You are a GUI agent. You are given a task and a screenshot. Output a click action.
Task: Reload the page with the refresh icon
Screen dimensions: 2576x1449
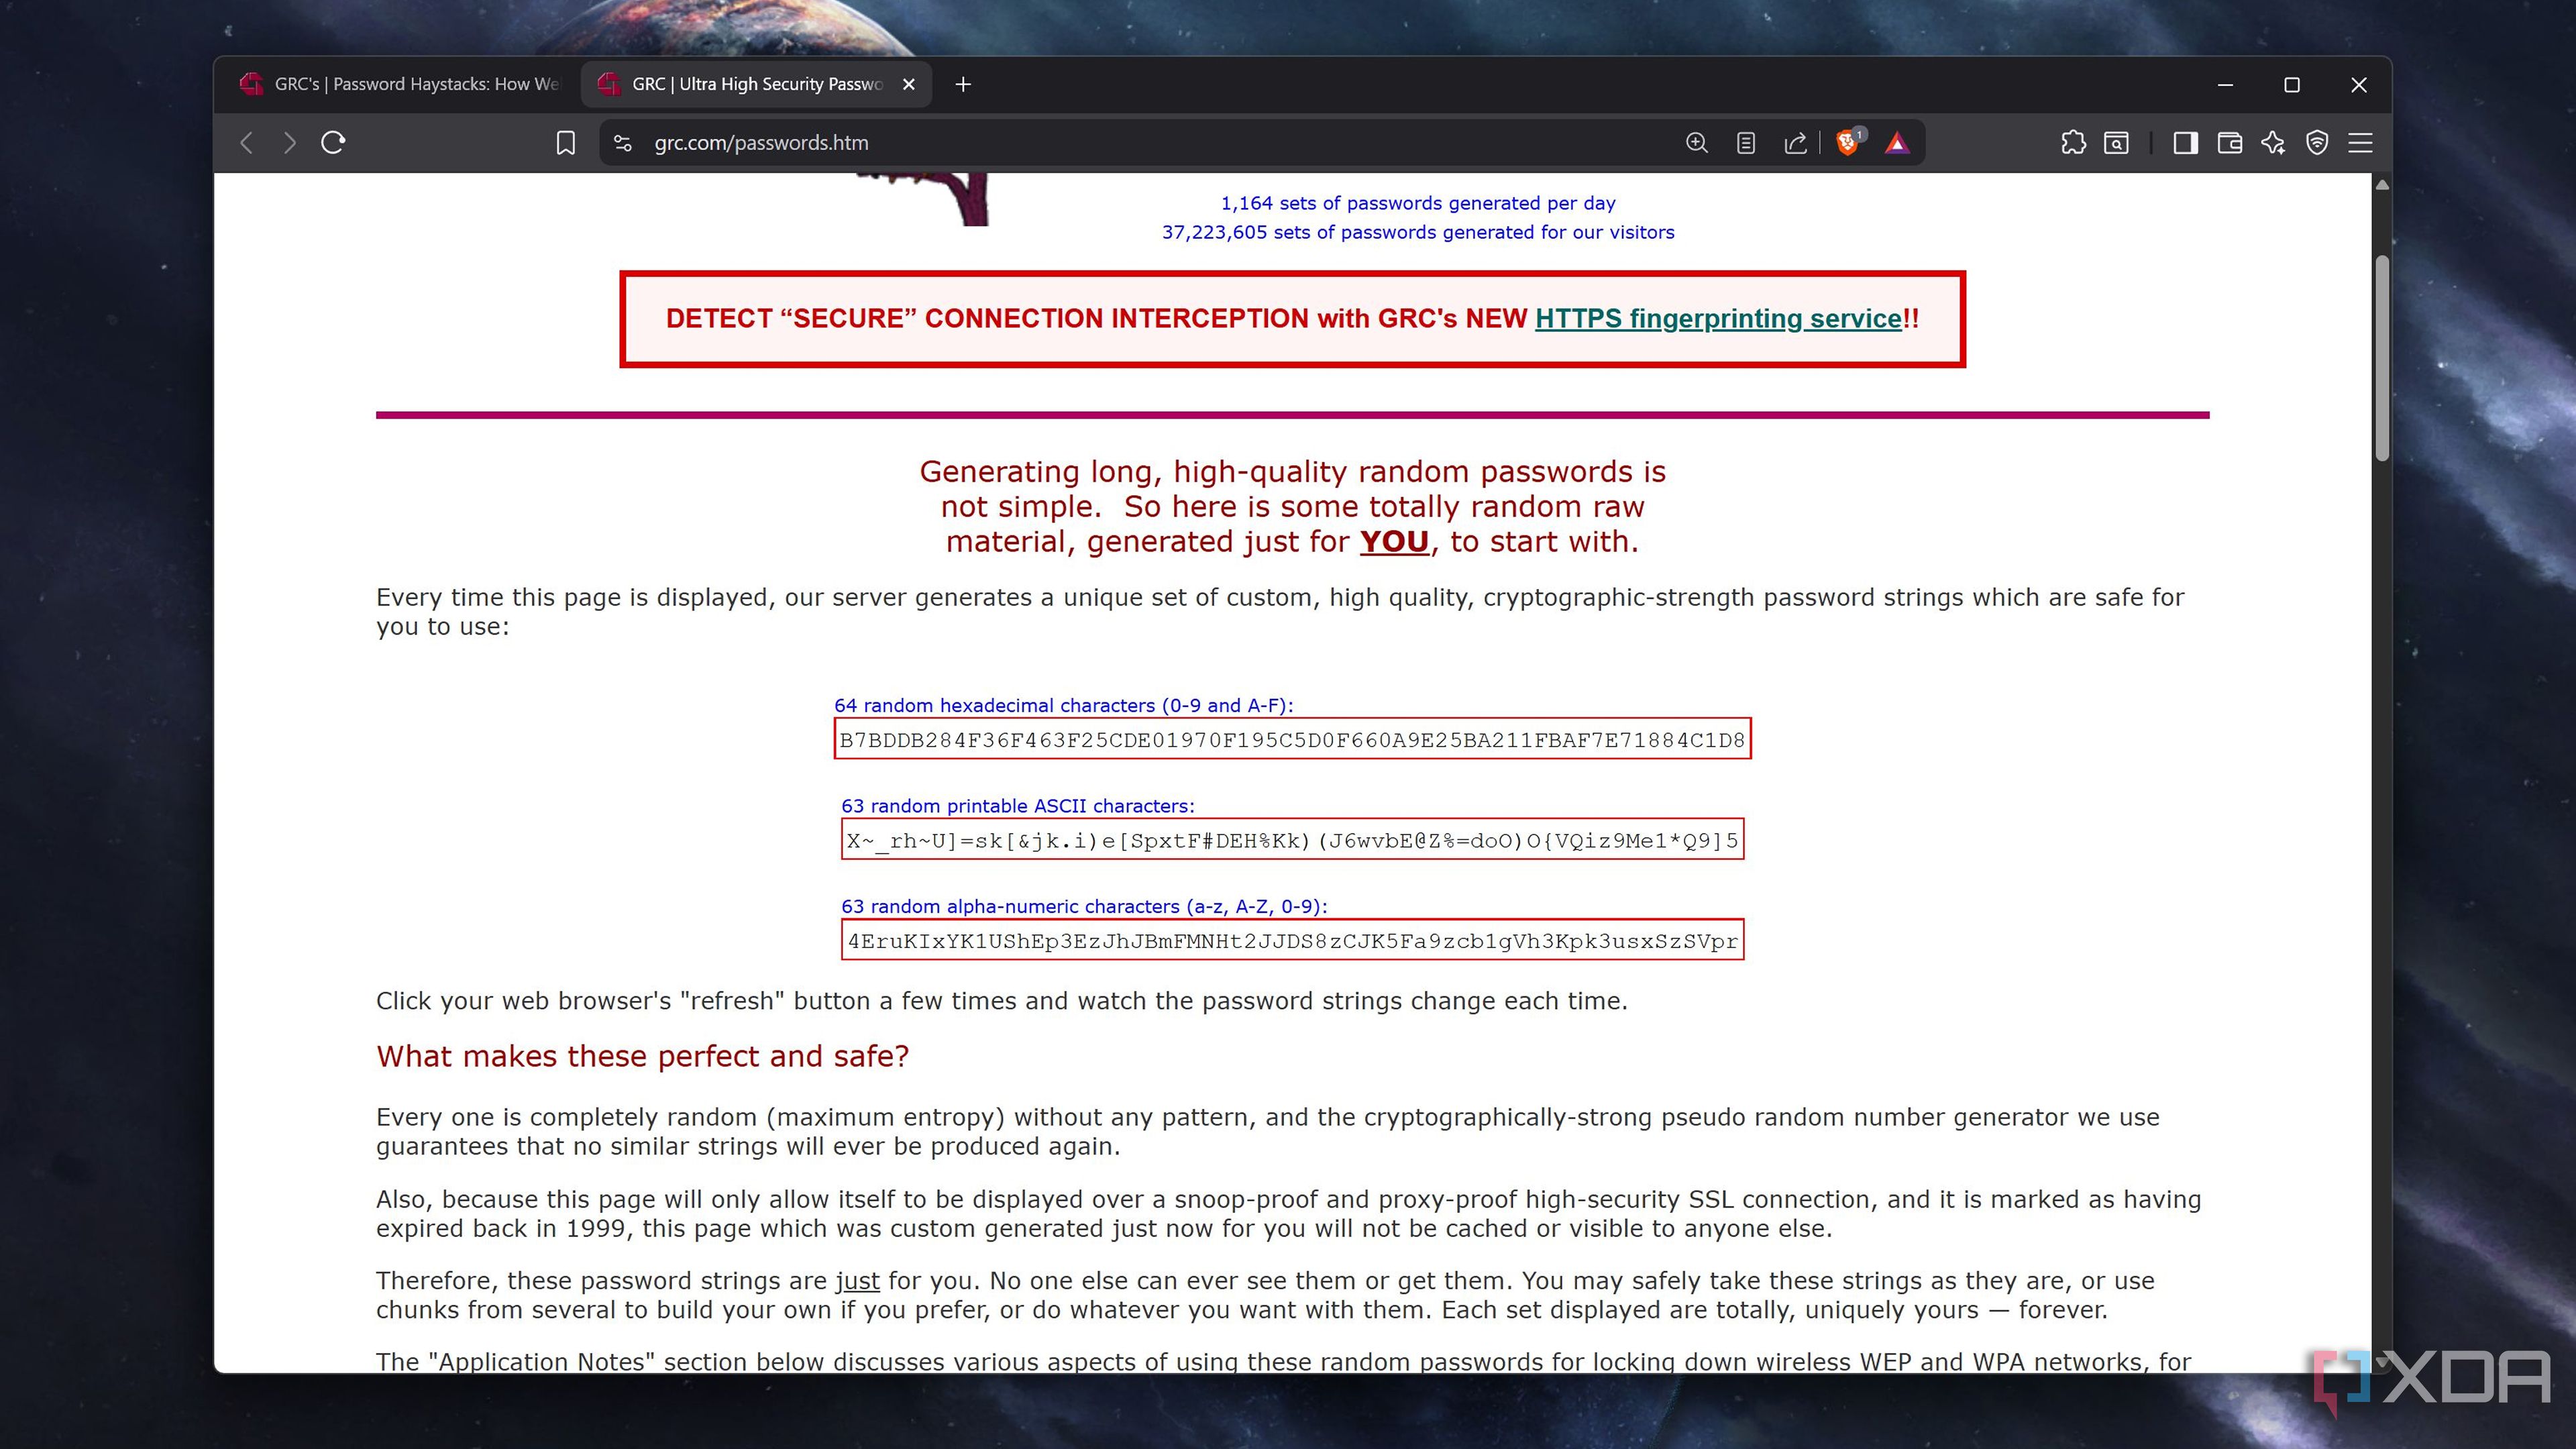point(333,143)
